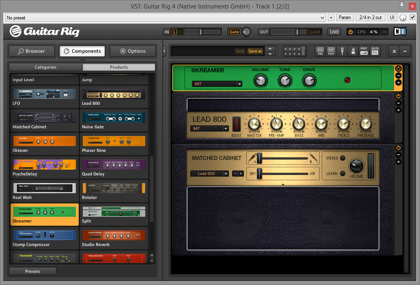The width and height of the screenshot is (420, 285).
Task: Switch to the Components tab
Action: click(82, 51)
